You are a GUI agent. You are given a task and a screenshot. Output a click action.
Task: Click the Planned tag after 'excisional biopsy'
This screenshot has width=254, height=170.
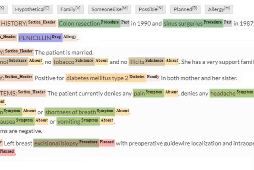tap(107, 143)
